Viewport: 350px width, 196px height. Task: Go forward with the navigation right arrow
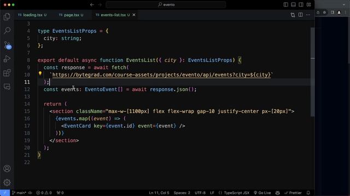pos(100,5)
